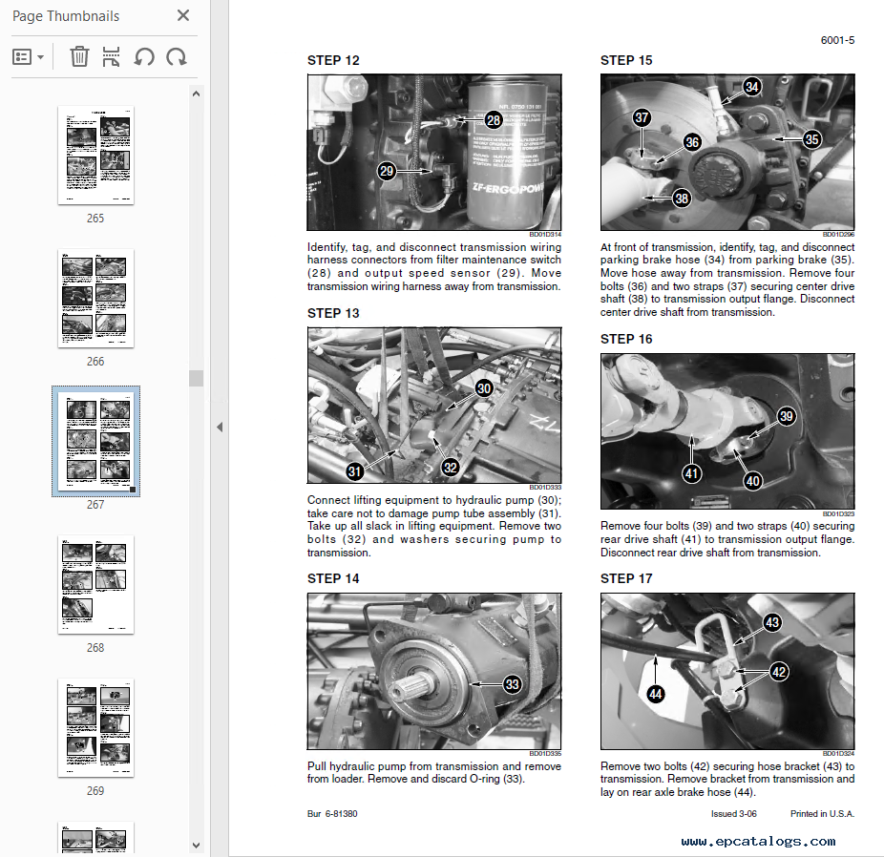884x857 pixels.
Task: Click the paragraph starting 'Connect lifting equipment'
Action: pos(434,526)
